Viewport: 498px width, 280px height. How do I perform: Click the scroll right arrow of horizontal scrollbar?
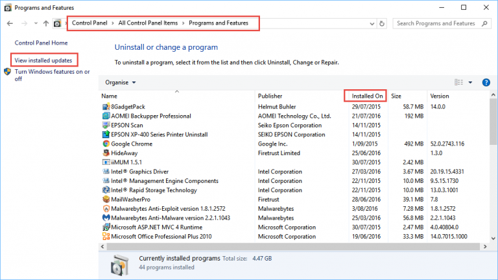pyautogui.click(x=485, y=246)
